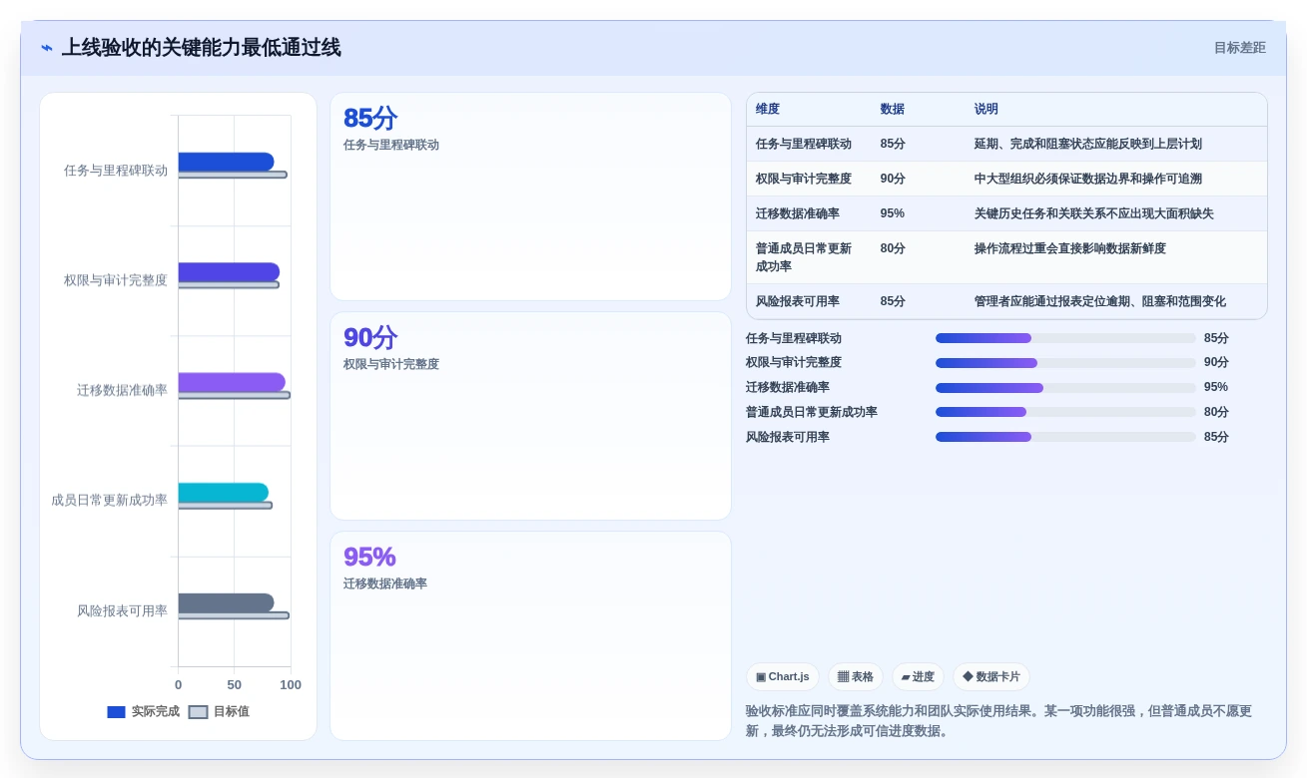Toggle the 实际完成 legend item
Screen dimensions: 1307x778
[x=144, y=712]
